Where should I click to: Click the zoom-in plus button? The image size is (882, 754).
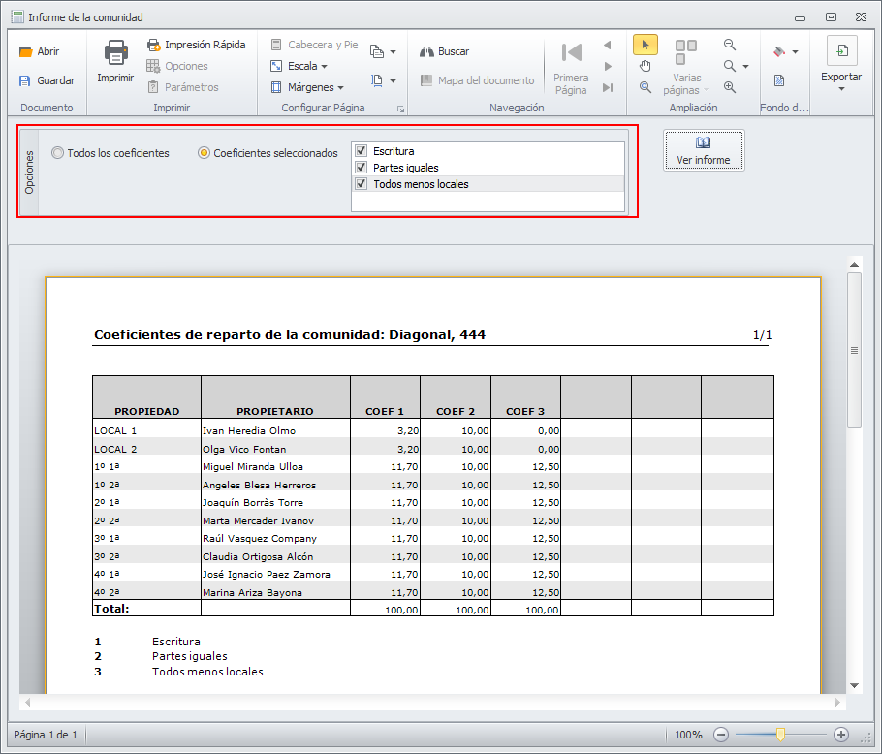point(841,735)
